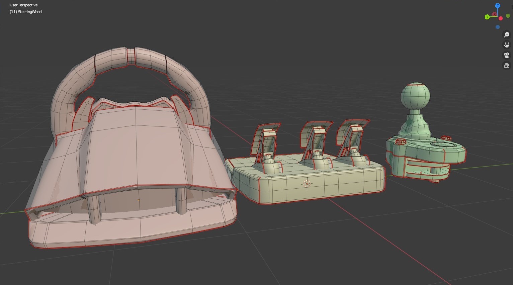Click the 3D cursor near the pedals
513x285 pixels.
(x=307, y=184)
